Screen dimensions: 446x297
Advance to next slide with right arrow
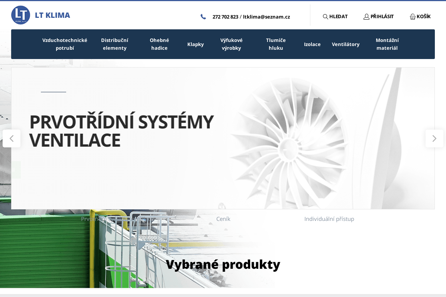pyautogui.click(x=434, y=138)
